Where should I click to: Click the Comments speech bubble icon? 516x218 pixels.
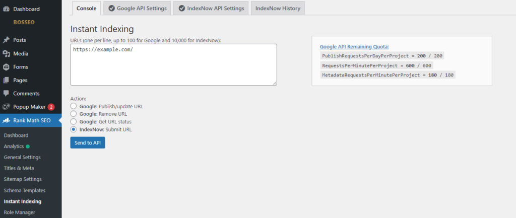coord(6,93)
